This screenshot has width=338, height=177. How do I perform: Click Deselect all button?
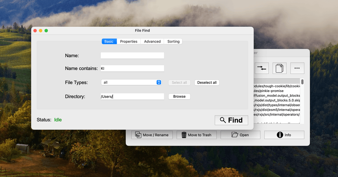coord(207,83)
